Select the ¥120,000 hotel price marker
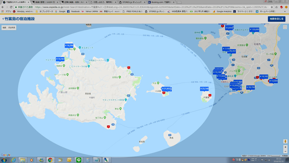 (254, 29)
